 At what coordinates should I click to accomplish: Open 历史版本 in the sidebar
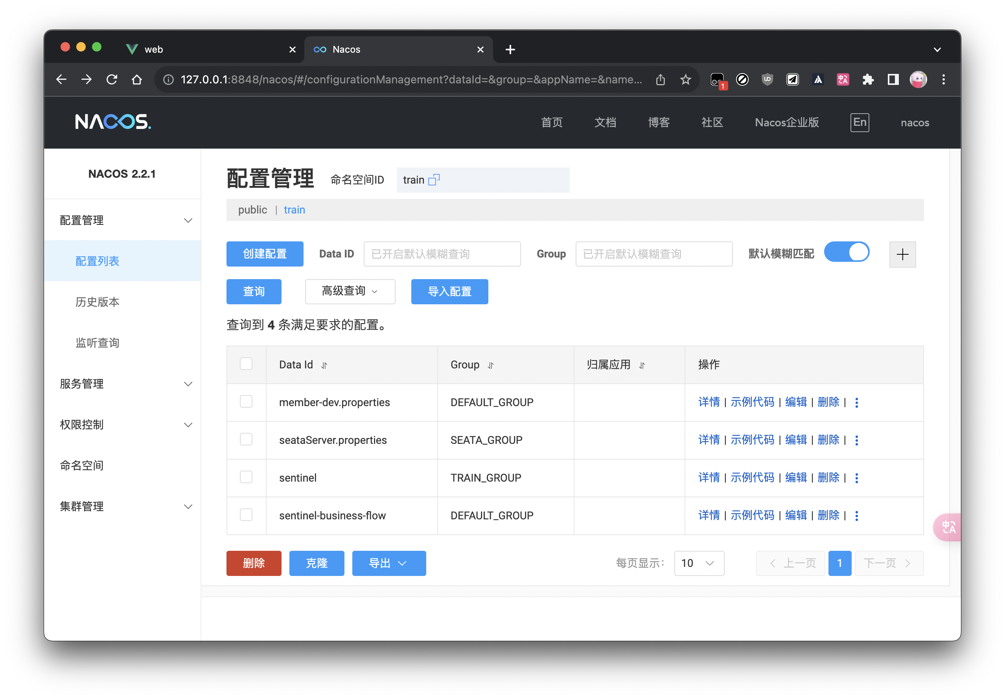pos(97,302)
